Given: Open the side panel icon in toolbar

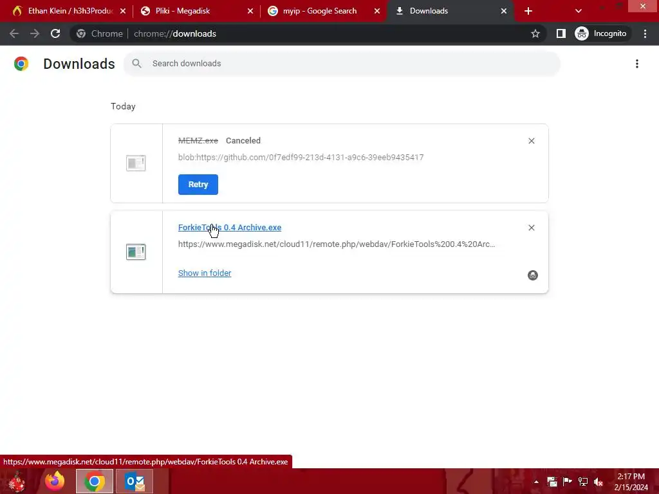Looking at the screenshot, I should click(x=561, y=33).
